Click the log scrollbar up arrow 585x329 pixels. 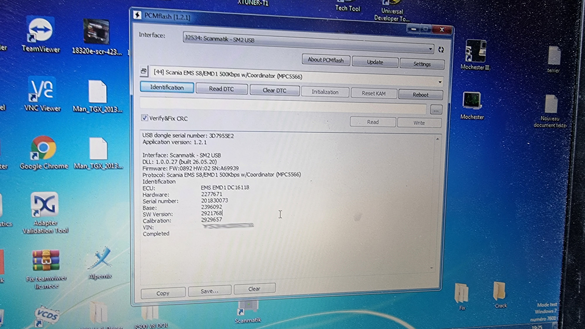(x=438, y=139)
